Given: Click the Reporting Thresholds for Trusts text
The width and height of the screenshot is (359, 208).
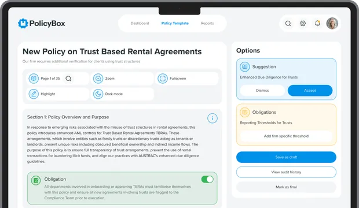Looking at the screenshot, I should tap(266, 122).
